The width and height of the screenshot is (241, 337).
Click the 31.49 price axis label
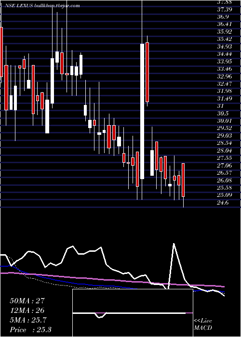[224, 99]
